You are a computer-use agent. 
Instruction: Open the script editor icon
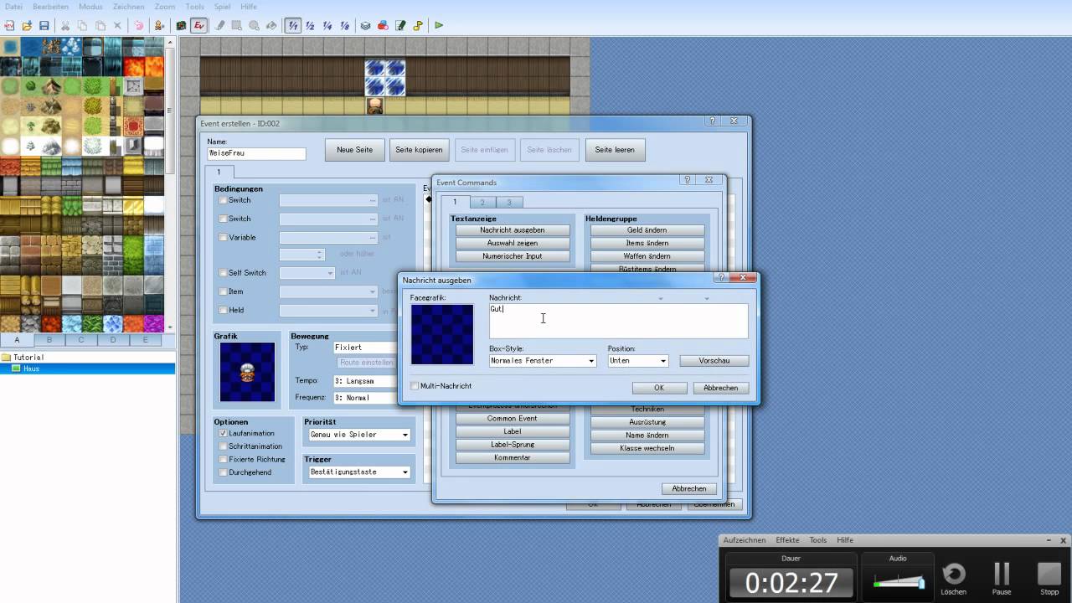(x=400, y=25)
